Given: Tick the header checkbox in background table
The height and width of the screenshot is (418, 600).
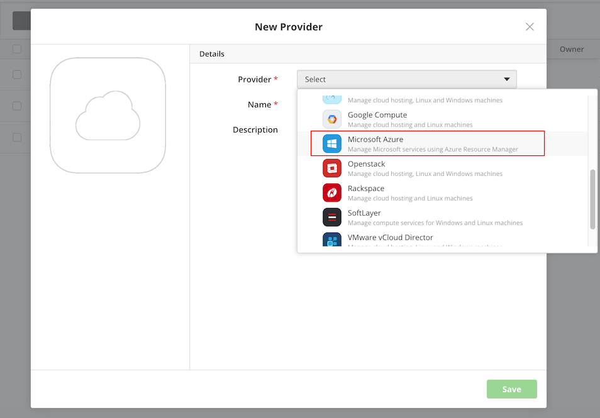Looking at the screenshot, I should (x=17, y=49).
